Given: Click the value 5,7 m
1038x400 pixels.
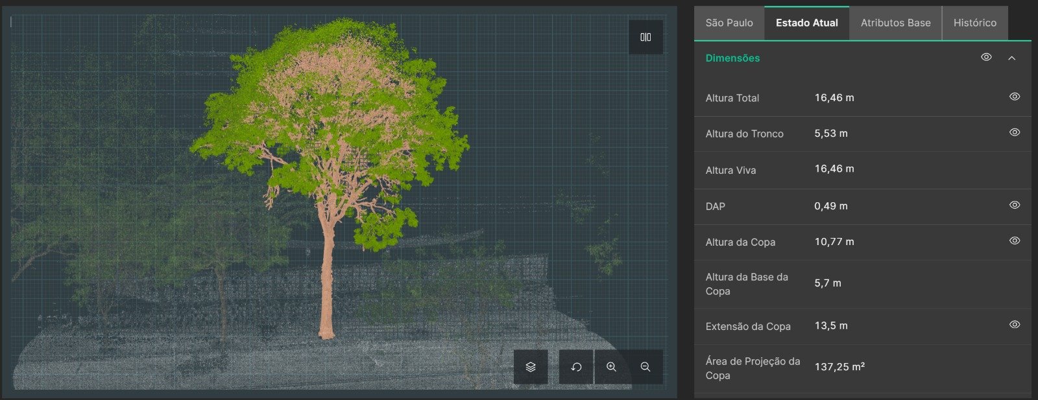Looking at the screenshot, I should (x=828, y=283).
